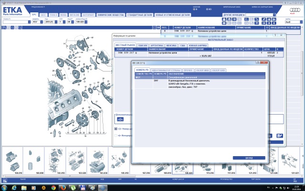Screen dimensions: 305x191
Task: Open Google Chrome from the taskbar
Action: point(53,188)
